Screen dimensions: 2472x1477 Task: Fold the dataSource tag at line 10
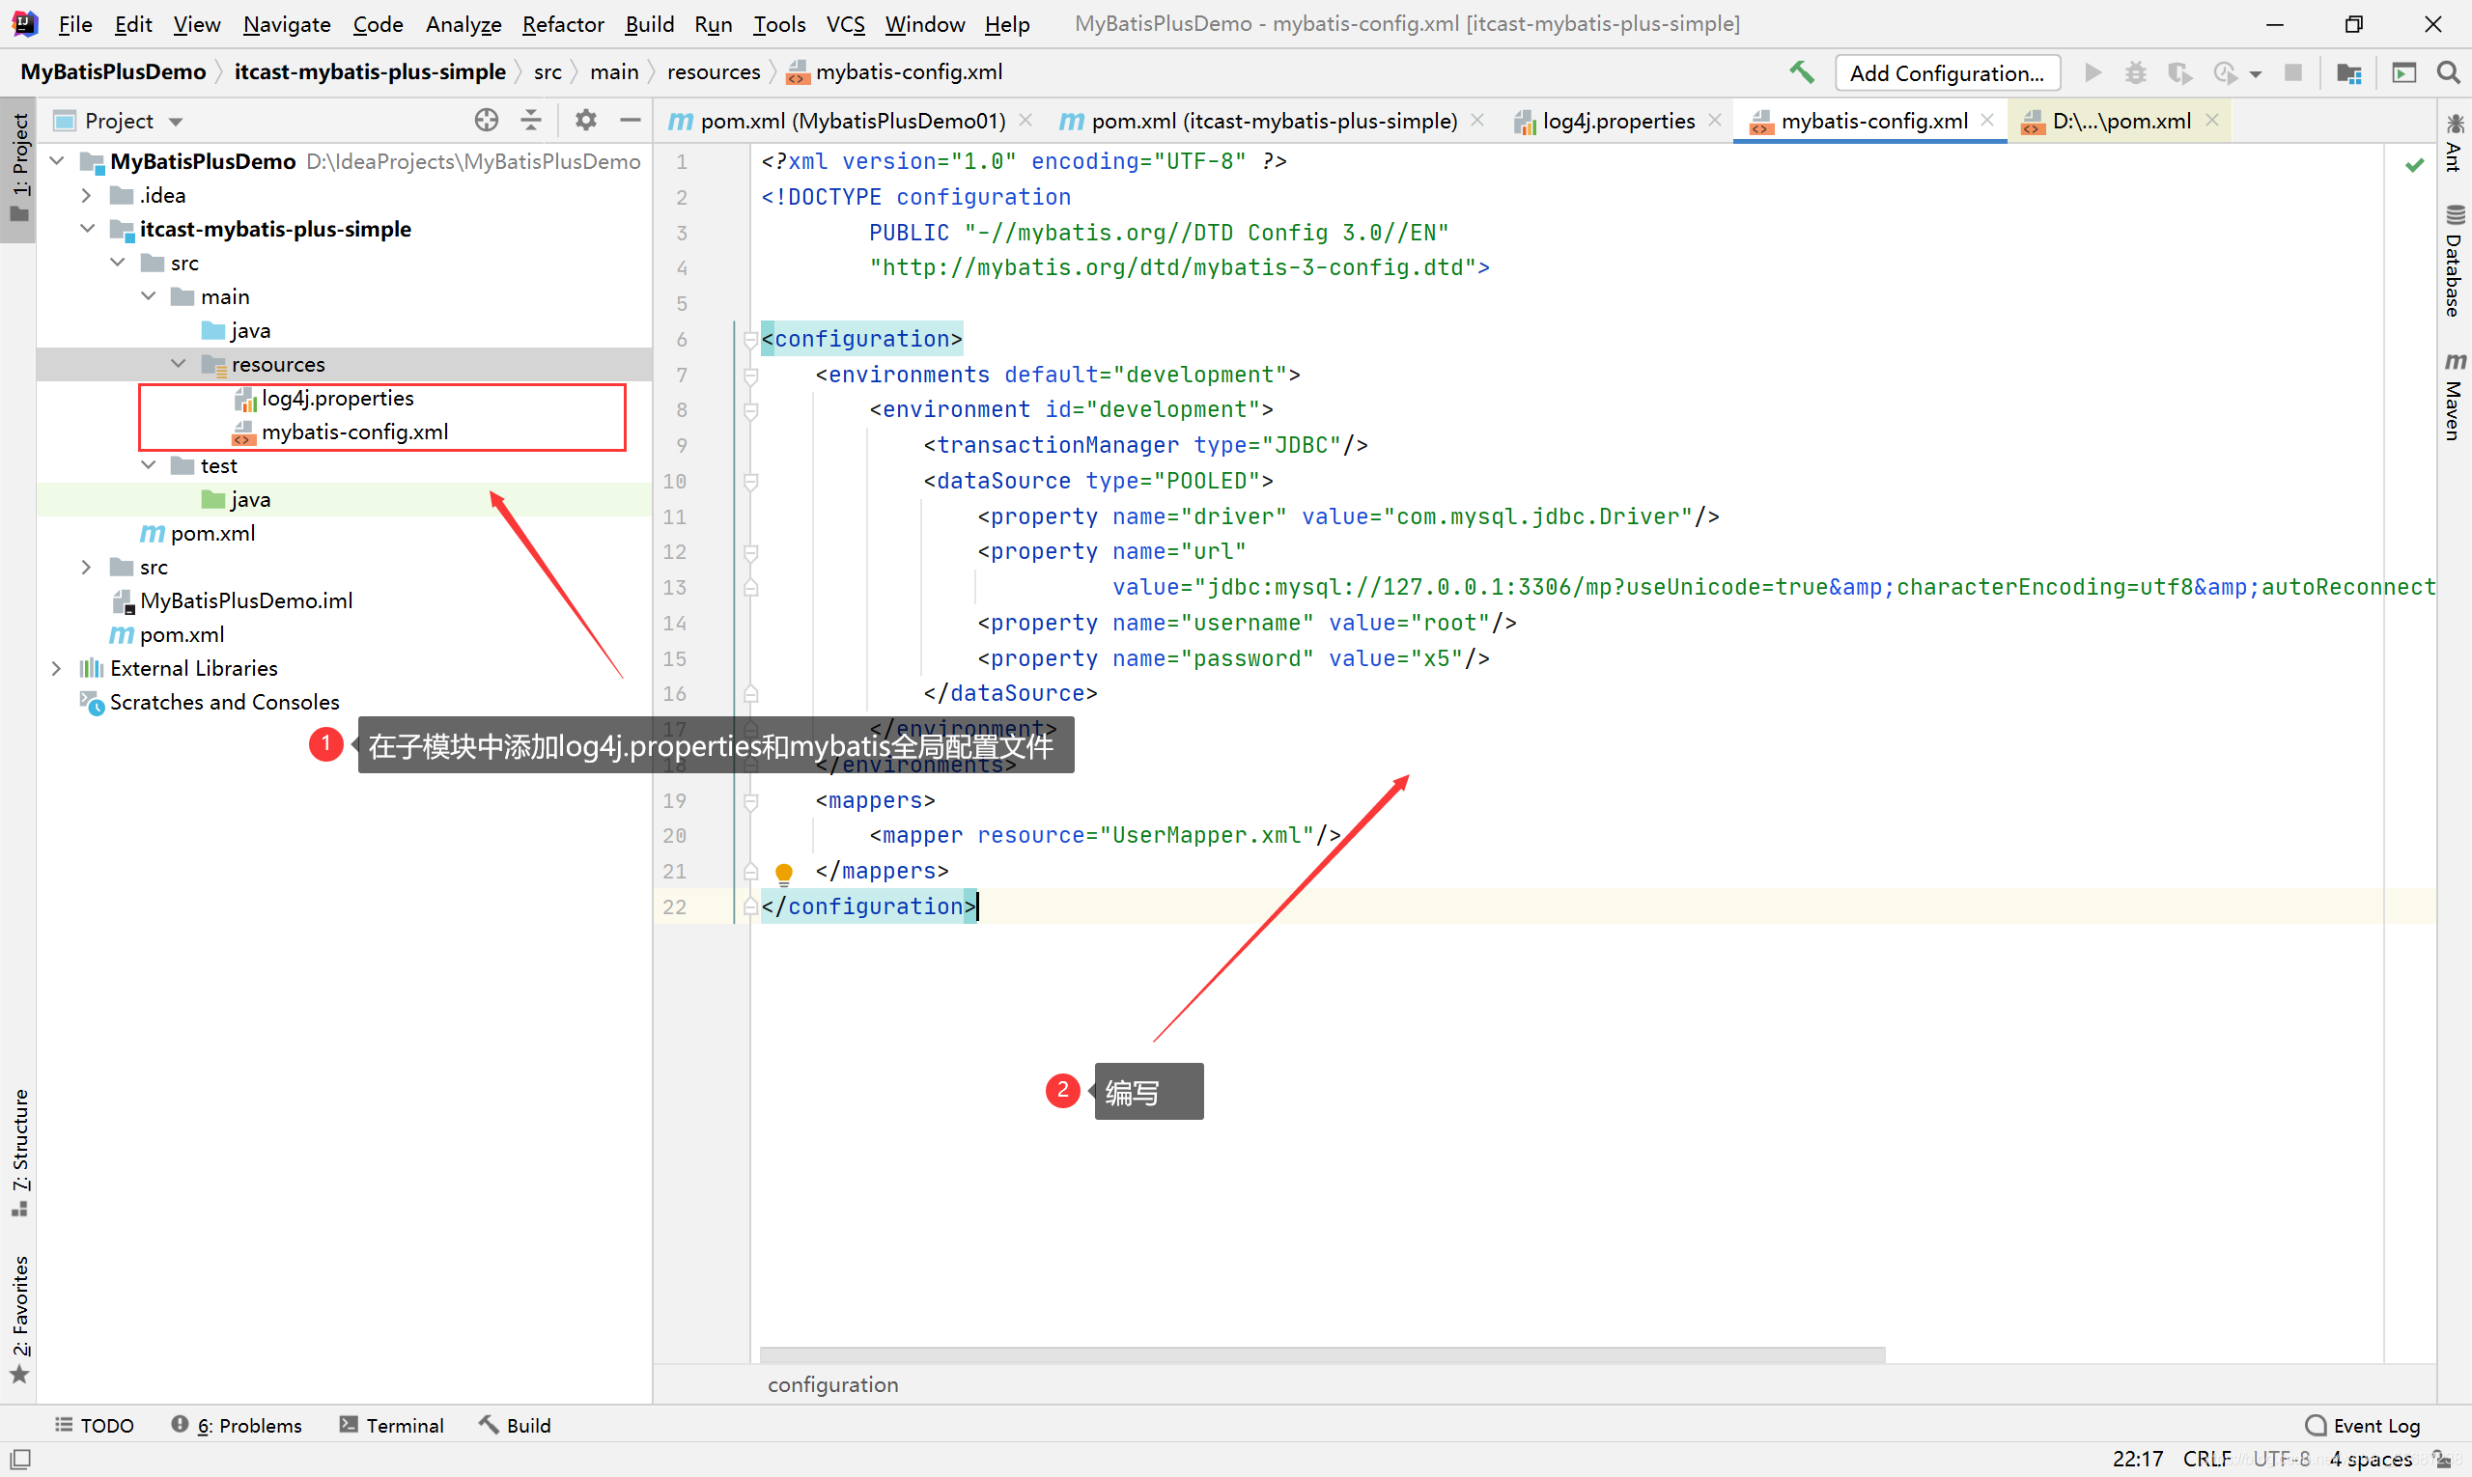tap(750, 482)
